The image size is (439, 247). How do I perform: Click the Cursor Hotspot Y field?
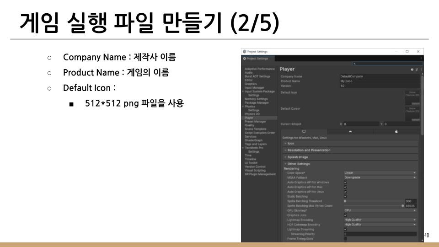pos(402,124)
